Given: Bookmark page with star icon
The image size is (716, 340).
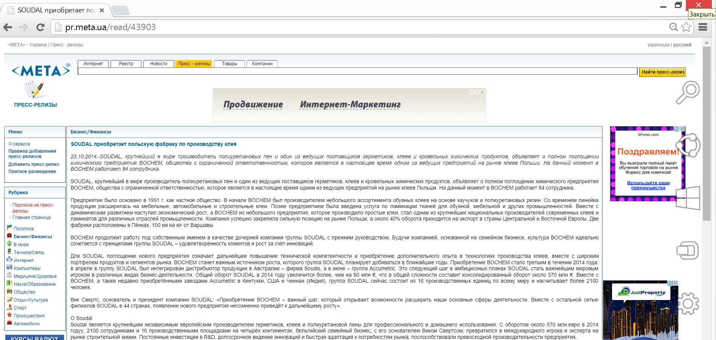Looking at the screenshot, I should point(686,27).
